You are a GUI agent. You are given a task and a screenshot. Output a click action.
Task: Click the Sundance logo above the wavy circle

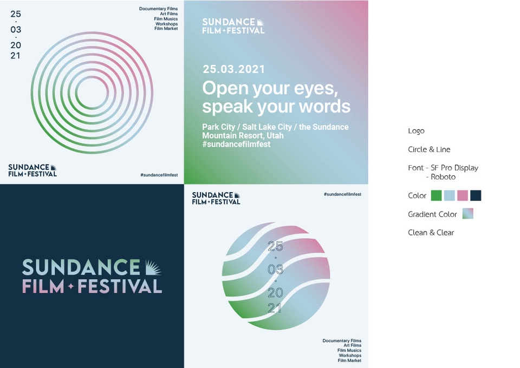[x=216, y=198]
